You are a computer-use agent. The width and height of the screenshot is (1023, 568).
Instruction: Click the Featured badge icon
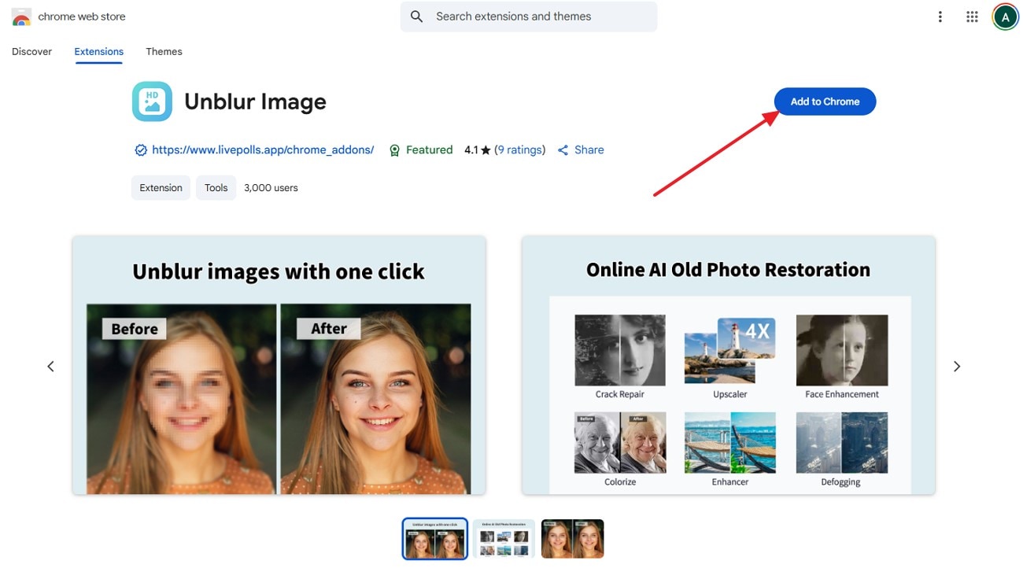395,150
